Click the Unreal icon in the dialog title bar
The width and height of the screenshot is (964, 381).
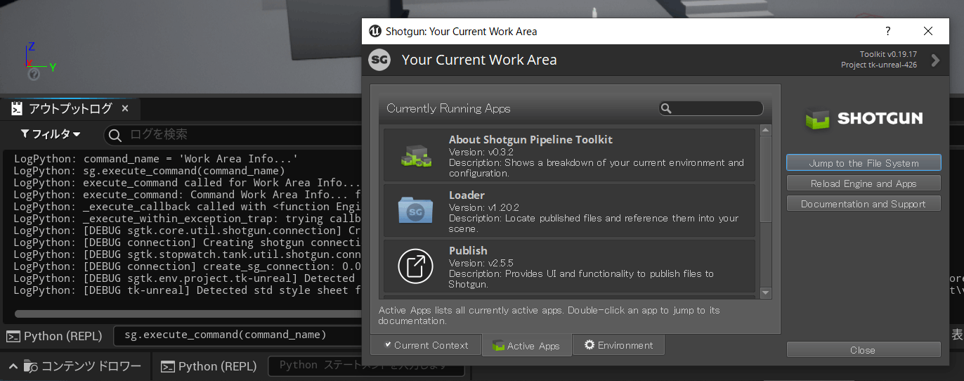pos(375,31)
